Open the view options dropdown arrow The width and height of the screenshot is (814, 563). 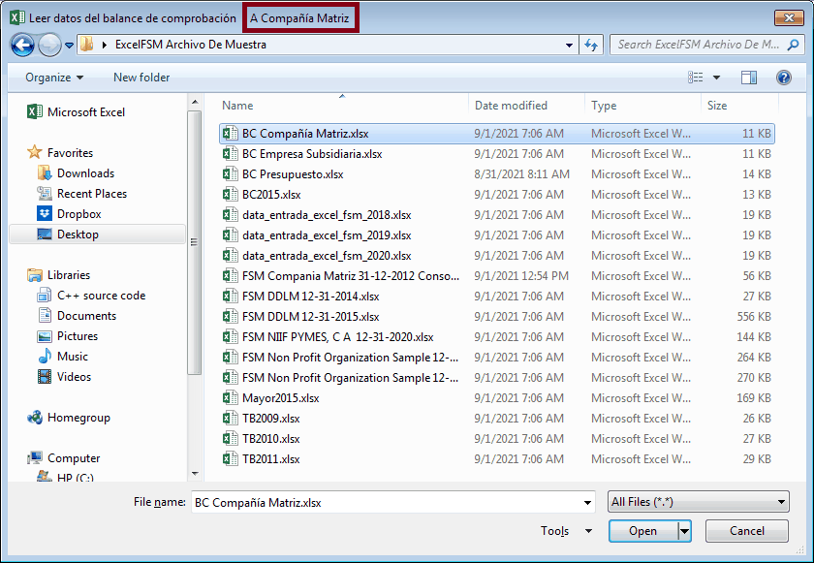(716, 78)
